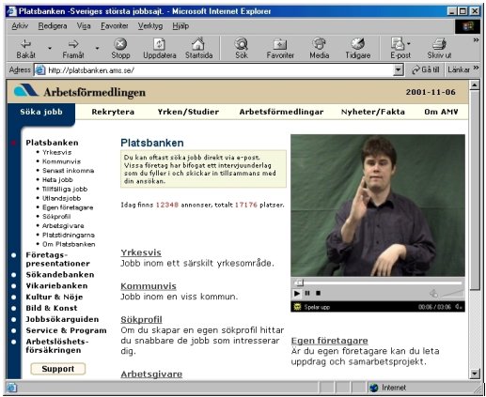
Task: Open the Yrkesvis heading link
Action: click(x=141, y=252)
